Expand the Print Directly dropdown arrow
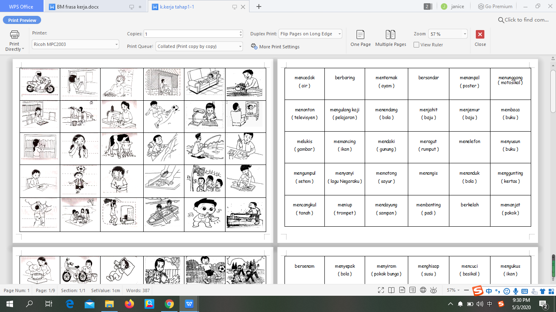Viewport: 556px width, 312px height. pos(23,49)
